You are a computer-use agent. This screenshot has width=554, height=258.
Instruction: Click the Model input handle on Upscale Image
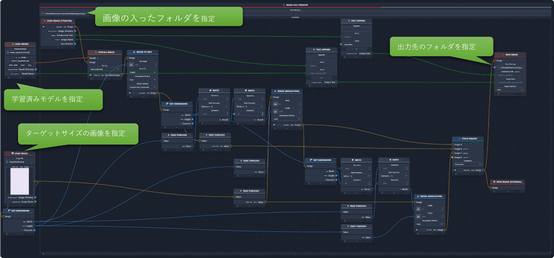pos(88,58)
